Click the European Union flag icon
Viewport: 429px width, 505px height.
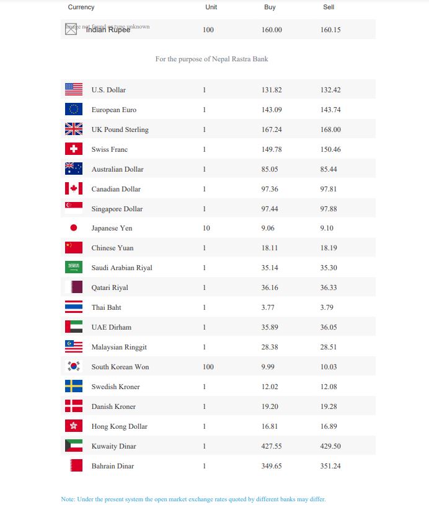74,109
